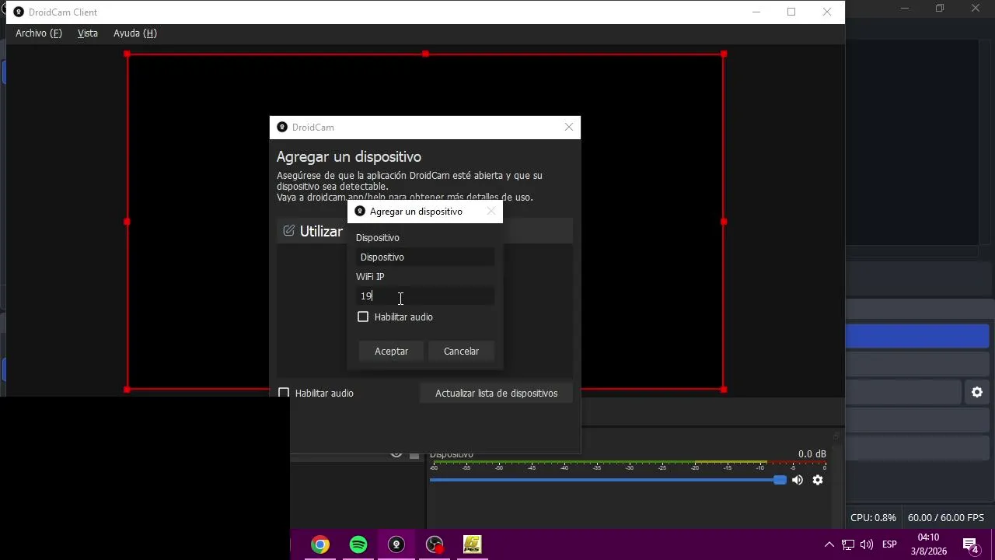Focus the Dispositivo name field
995x560 pixels.
pyautogui.click(x=425, y=257)
